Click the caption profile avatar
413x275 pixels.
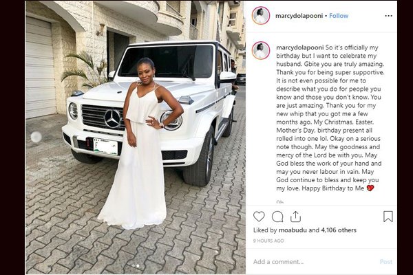[261, 50]
